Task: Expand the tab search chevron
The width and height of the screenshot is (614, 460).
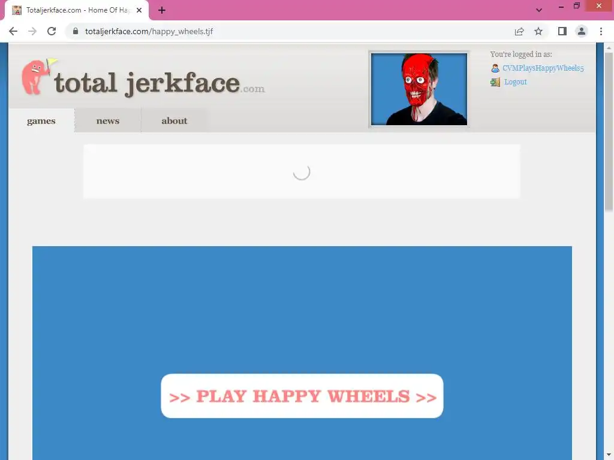Action: 539,10
